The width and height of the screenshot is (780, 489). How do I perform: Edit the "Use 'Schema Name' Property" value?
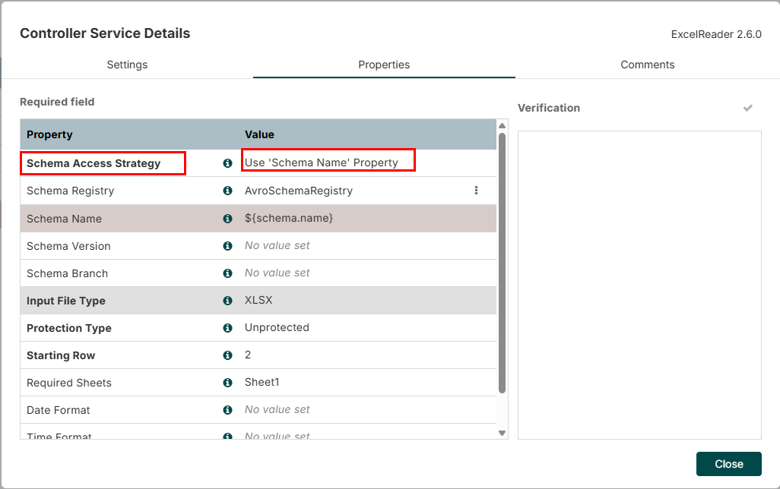(x=322, y=162)
